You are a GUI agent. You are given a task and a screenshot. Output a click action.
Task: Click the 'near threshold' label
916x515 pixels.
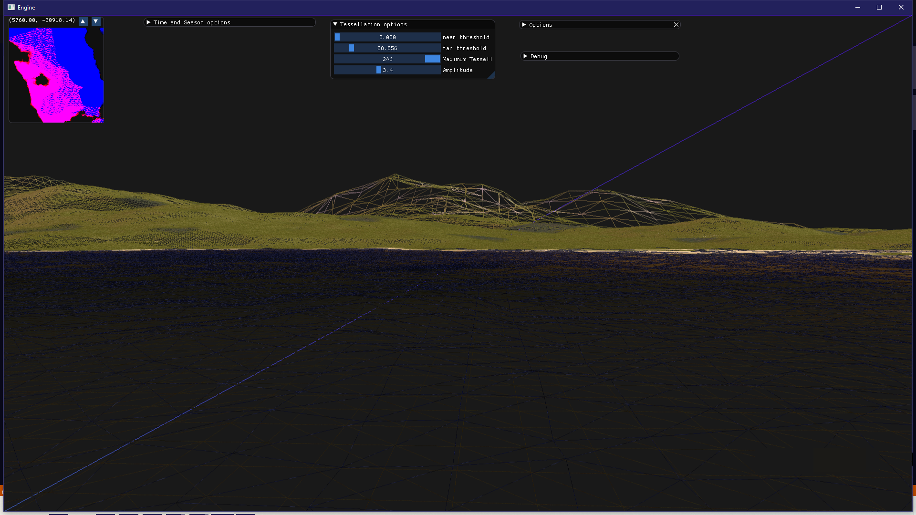pos(466,37)
